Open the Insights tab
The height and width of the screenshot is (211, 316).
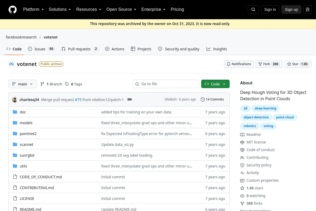[217, 49]
